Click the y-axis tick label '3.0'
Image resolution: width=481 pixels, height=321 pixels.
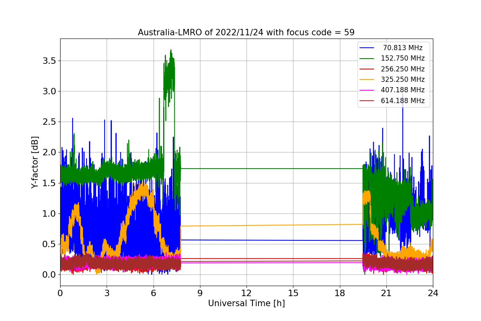click(49, 91)
